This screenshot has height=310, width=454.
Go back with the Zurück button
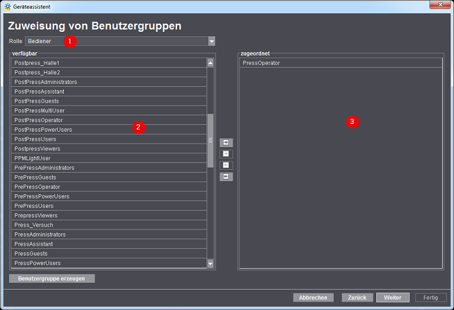point(358,298)
